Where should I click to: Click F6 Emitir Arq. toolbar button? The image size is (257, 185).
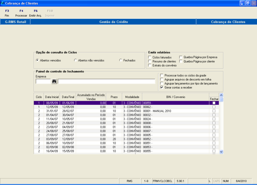(x=35, y=13)
